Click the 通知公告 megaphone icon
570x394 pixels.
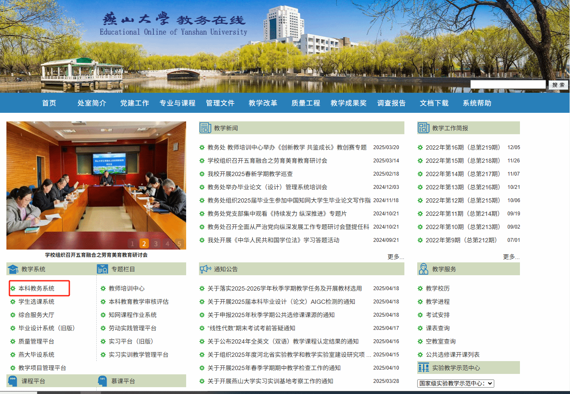click(205, 269)
